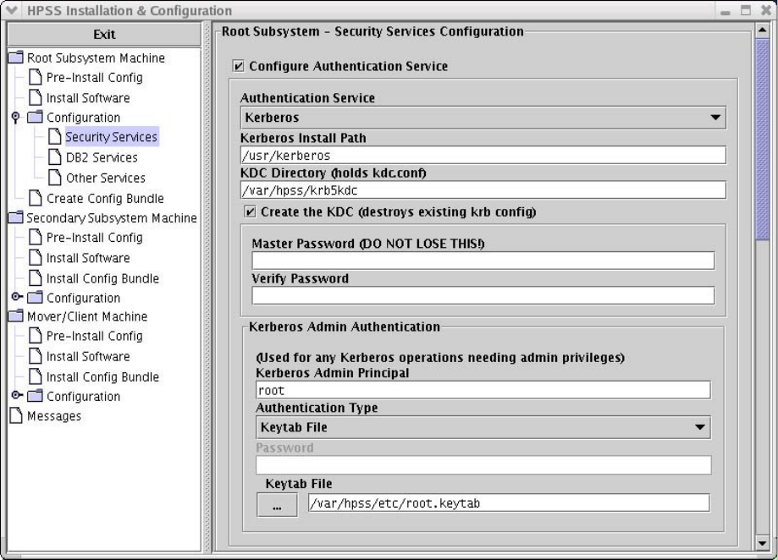Minimize the HPSS Installation window
The image size is (778, 560).
pos(726,11)
